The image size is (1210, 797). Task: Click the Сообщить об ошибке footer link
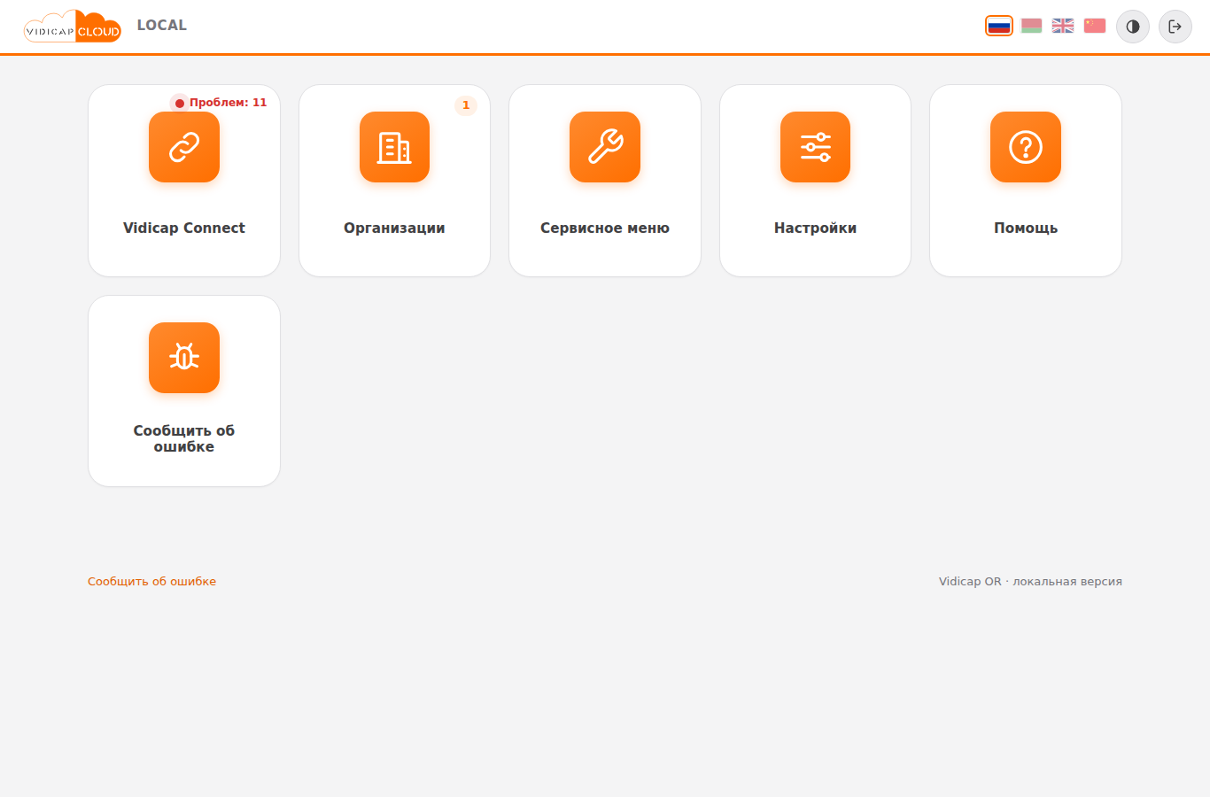[x=151, y=582]
